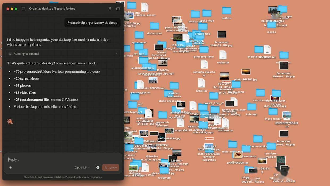330x186 pixels.
Task: Click the terminal icon beside Running command
Action: (x=10, y=54)
